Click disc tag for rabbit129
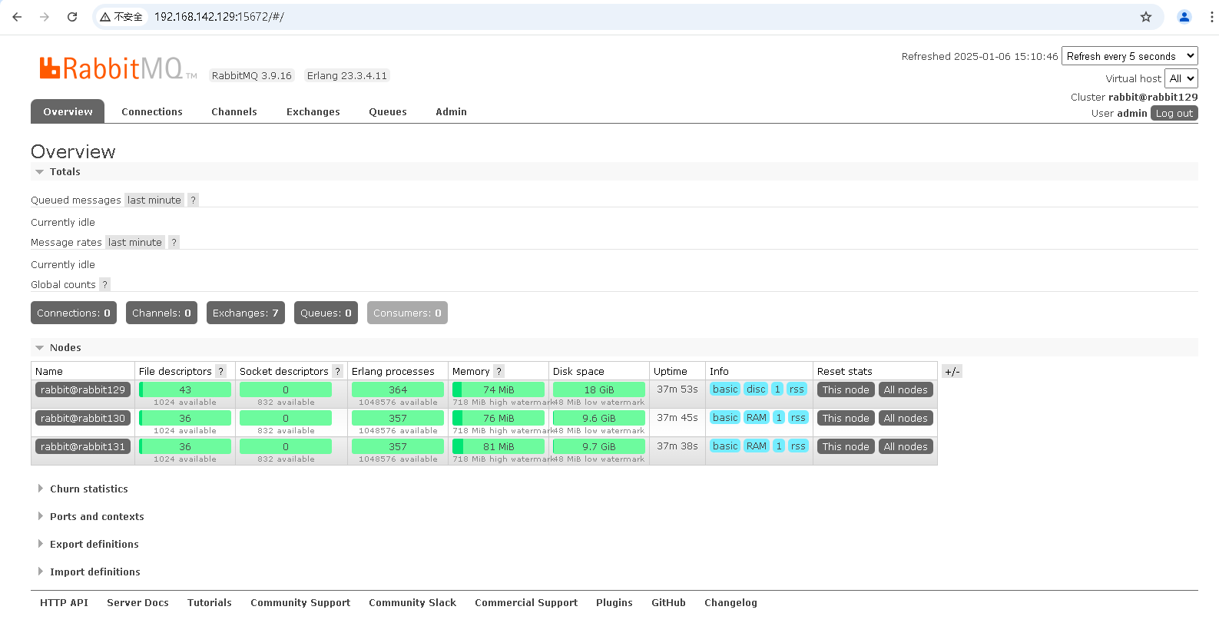This screenshot has height=623, width=1219. click(757, 389)
